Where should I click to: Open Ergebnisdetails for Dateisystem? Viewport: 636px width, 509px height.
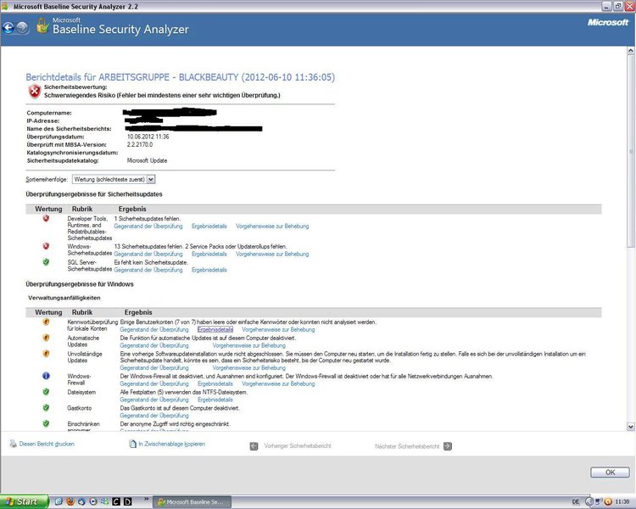click(x=215, y=400)
